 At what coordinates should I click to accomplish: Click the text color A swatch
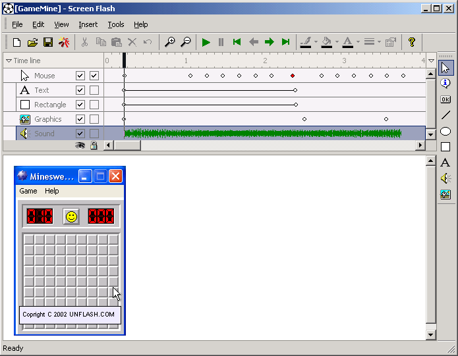[x=347, y=42]
